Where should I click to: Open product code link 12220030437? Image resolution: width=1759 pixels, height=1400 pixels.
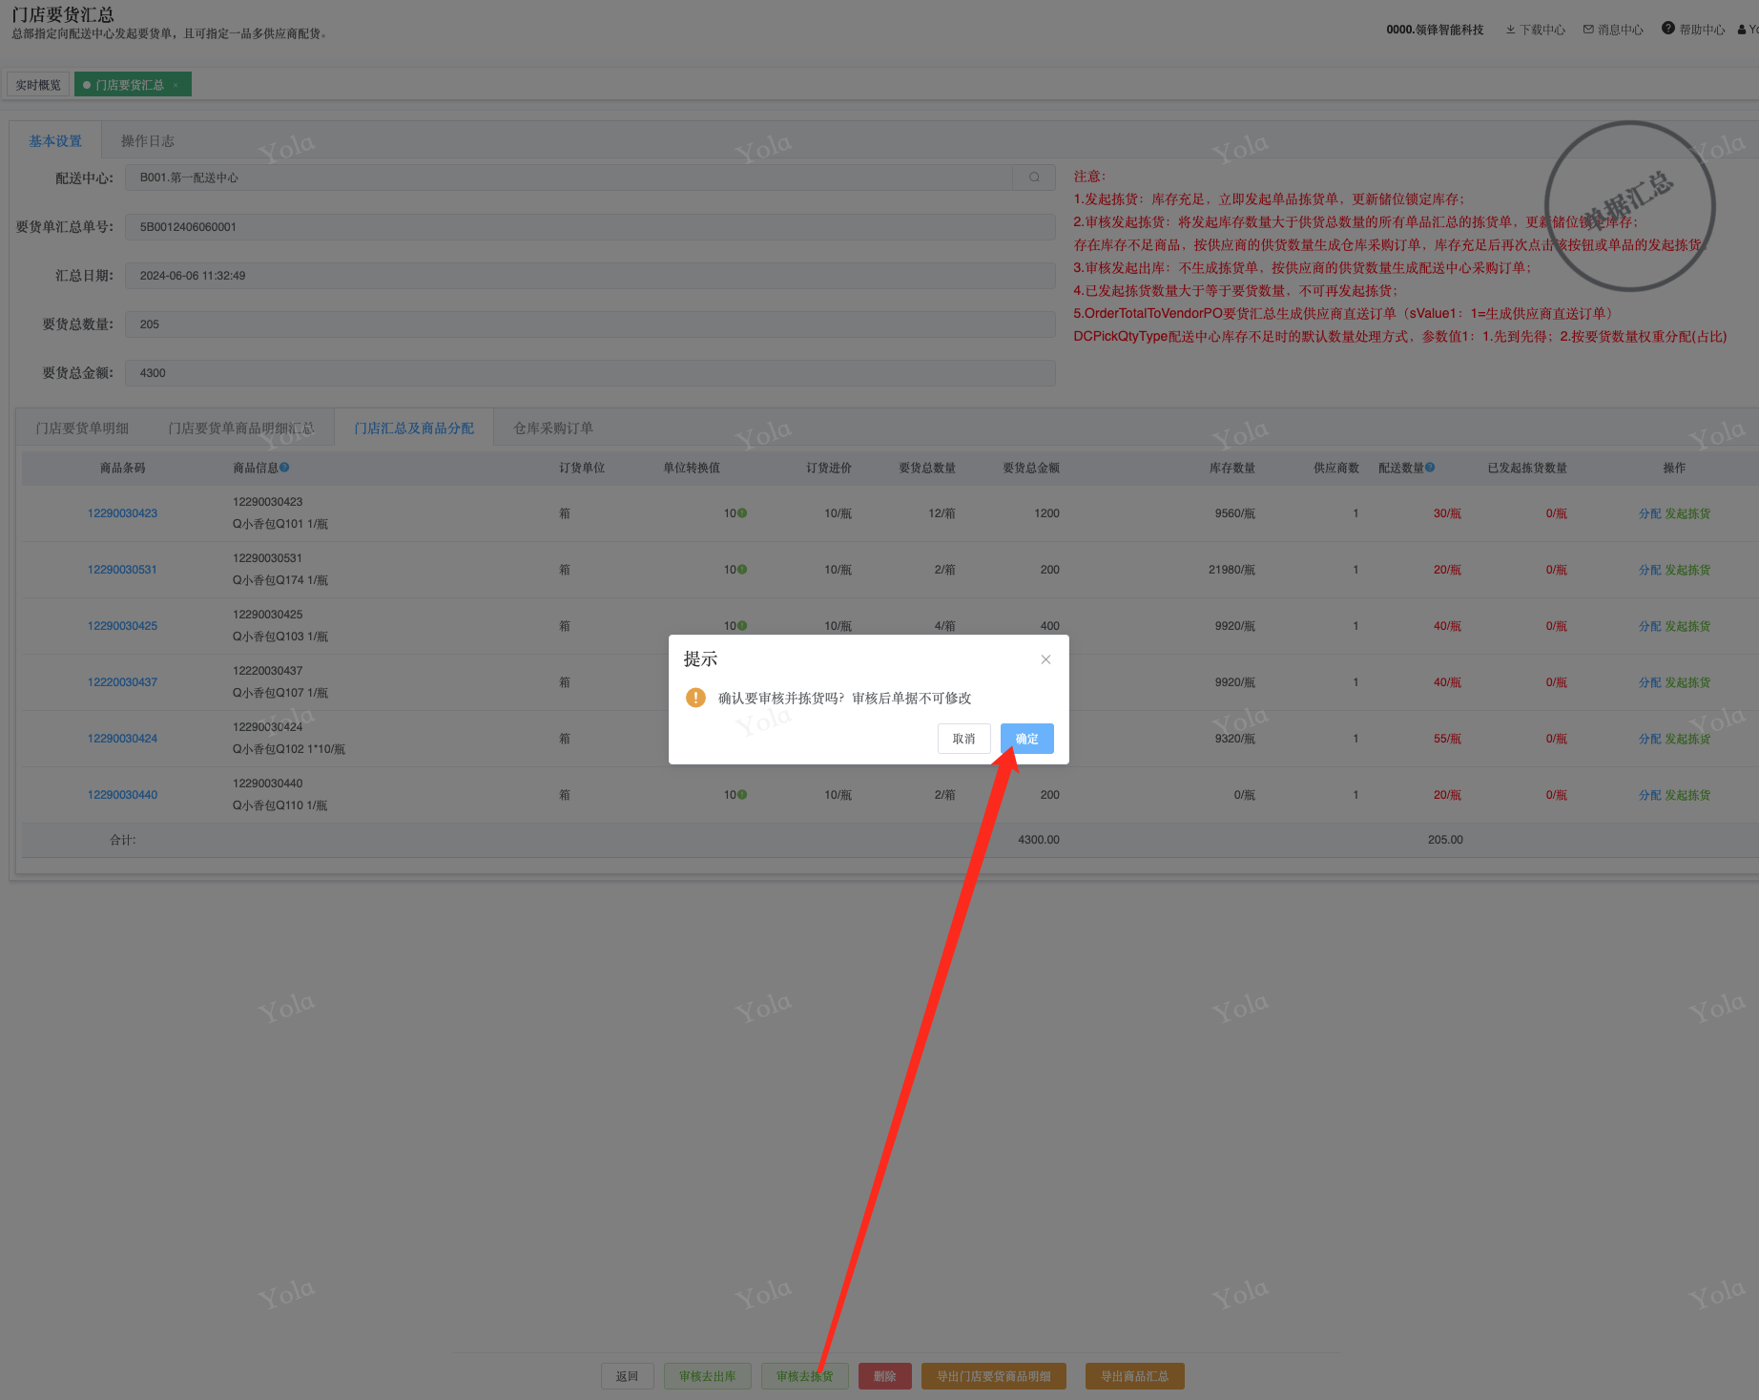click(123, 682)
